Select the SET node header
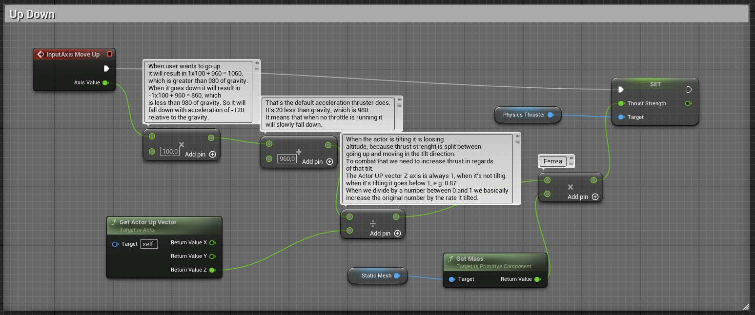Image resolution: width=755 pixels, height=315 pixels. tap(655, 84)
